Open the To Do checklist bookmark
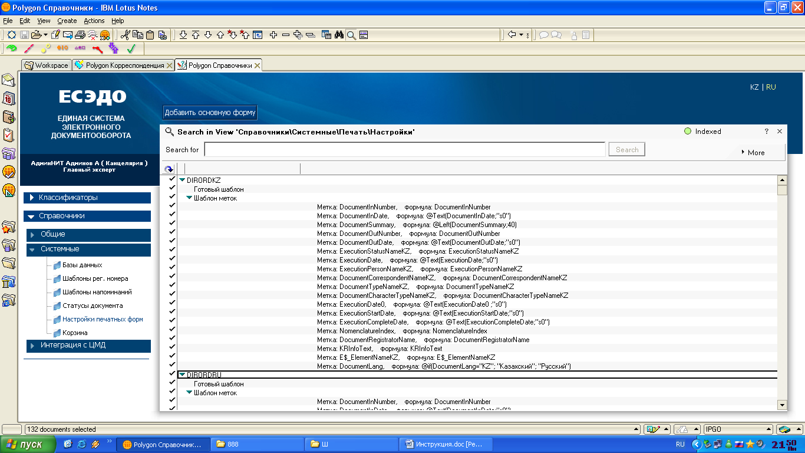This screenshot has width=805, height=453. [8, 135]
